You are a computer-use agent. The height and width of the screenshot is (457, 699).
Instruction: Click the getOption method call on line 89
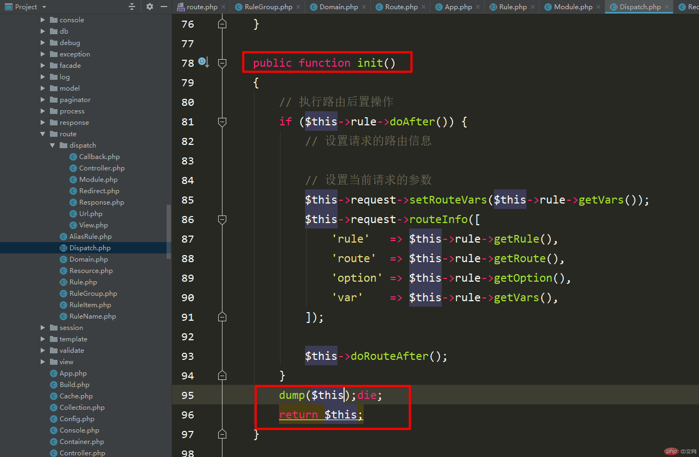(x=523, y=278)
